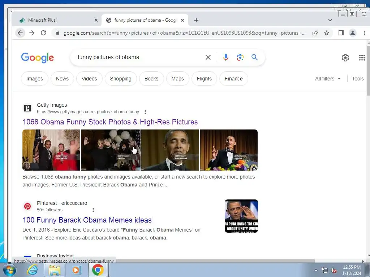Viewport: 370px width, 277px height.
Task: Launch Internet Explorer from taskbar
Action: tap(32, 270)
